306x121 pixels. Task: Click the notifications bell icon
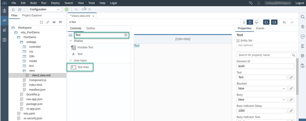click(x=259, y=3)
